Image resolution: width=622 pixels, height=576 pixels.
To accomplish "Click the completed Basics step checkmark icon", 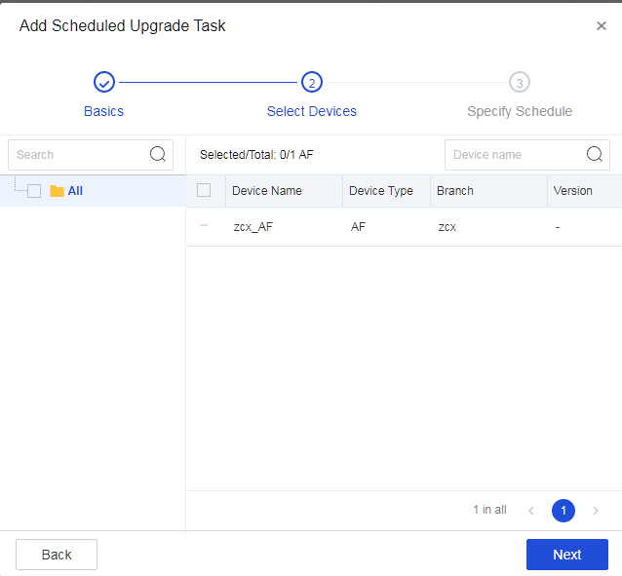I will point(104,83).
